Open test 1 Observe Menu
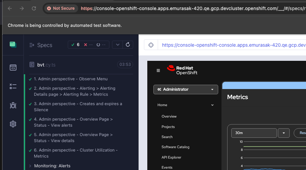 71,79
